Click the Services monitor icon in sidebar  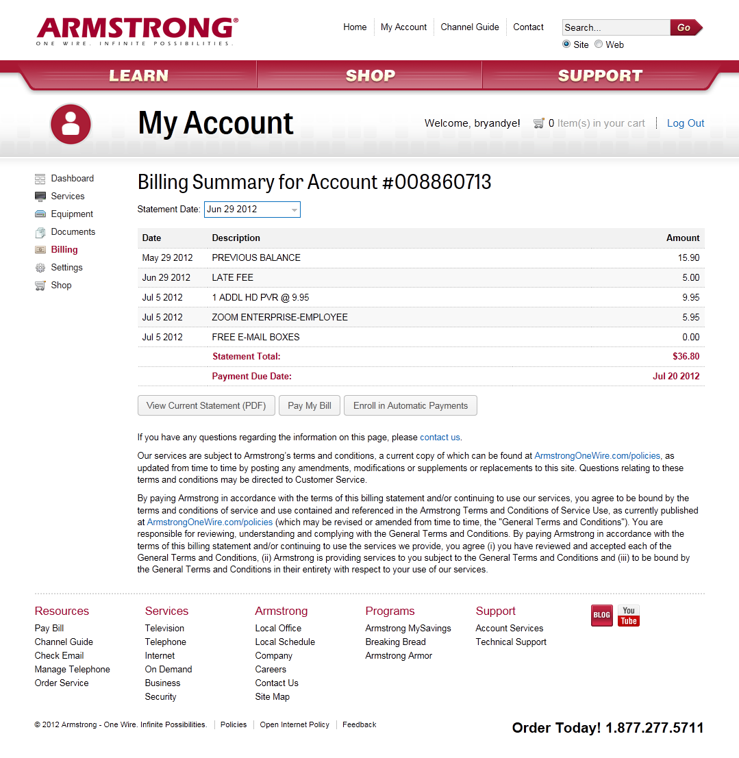(x=40, y=197)
